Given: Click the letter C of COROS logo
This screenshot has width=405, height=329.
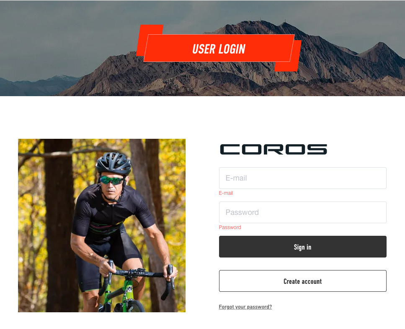Looking at the screenshot, I should [x=230, y=149].
